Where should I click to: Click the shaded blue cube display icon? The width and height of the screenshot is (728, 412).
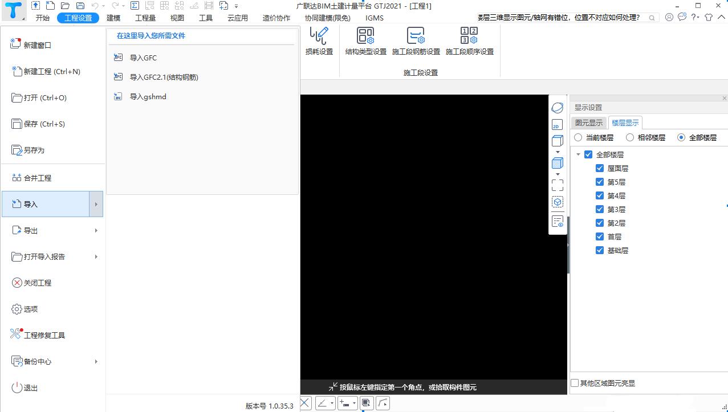pyautogui.click(x=558, y=163)
